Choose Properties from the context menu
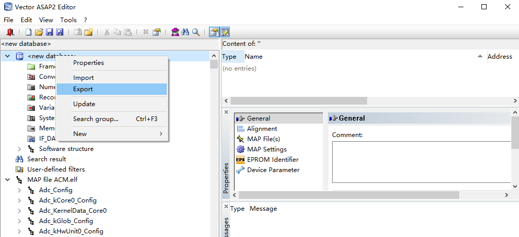 (x=112, y=63)
